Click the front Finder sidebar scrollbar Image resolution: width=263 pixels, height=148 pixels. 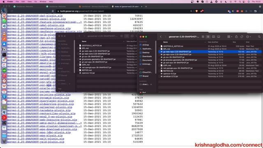pyautogui.click(x=156, y=57)
